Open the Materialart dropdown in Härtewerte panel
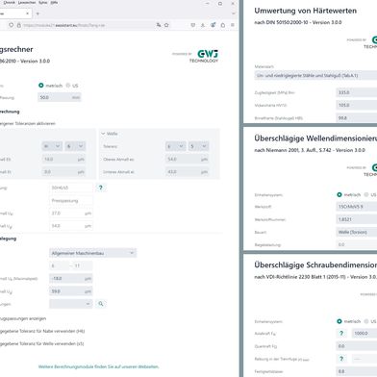Image resolution: width=377 pixels, height=377 pixels. (x=315, y=75)
